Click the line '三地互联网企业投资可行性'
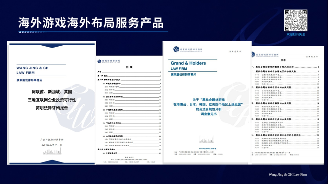The width and height of the screenshot is (328, 184). click(x=52, y=100)
